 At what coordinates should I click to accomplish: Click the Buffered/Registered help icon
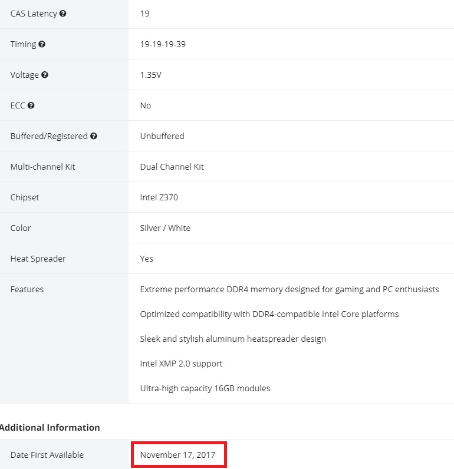(94, 136)
